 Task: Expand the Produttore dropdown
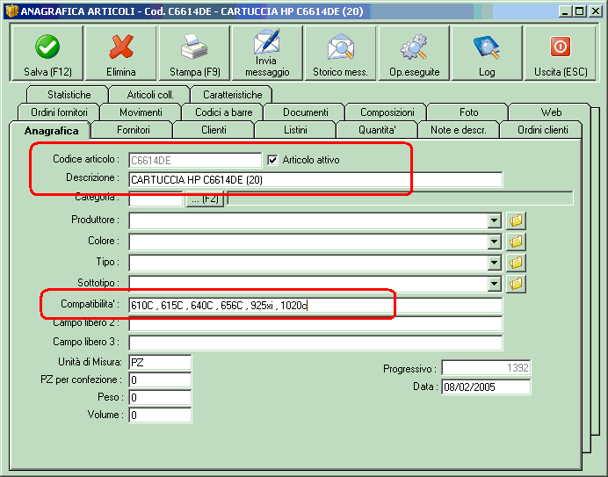point(494,221)
